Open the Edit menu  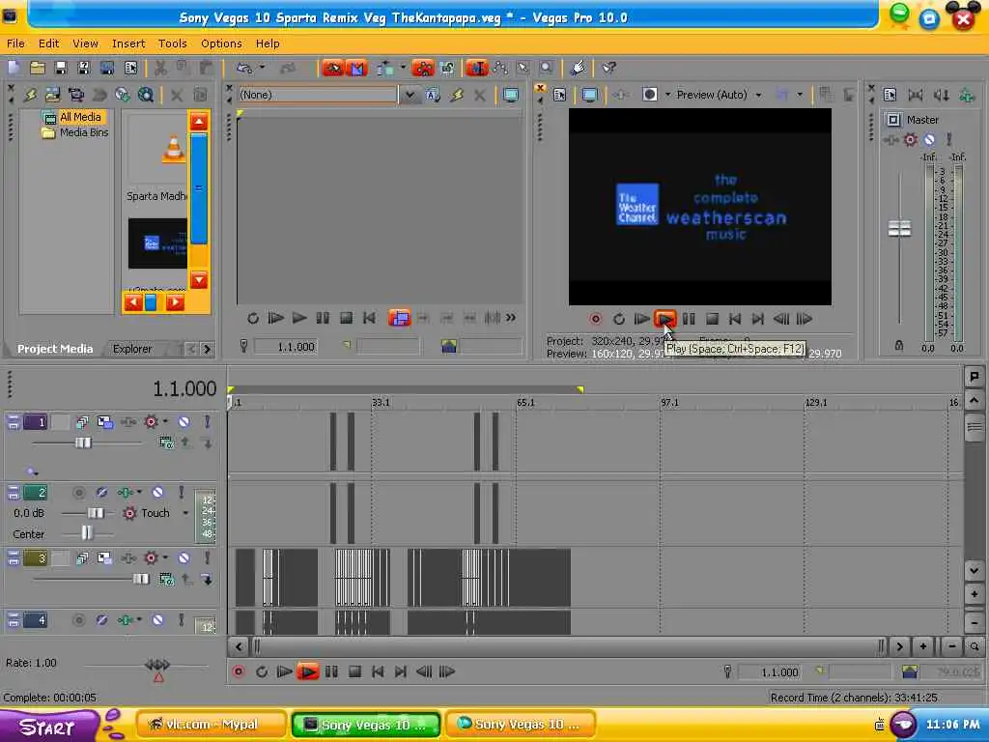(48, 43)
